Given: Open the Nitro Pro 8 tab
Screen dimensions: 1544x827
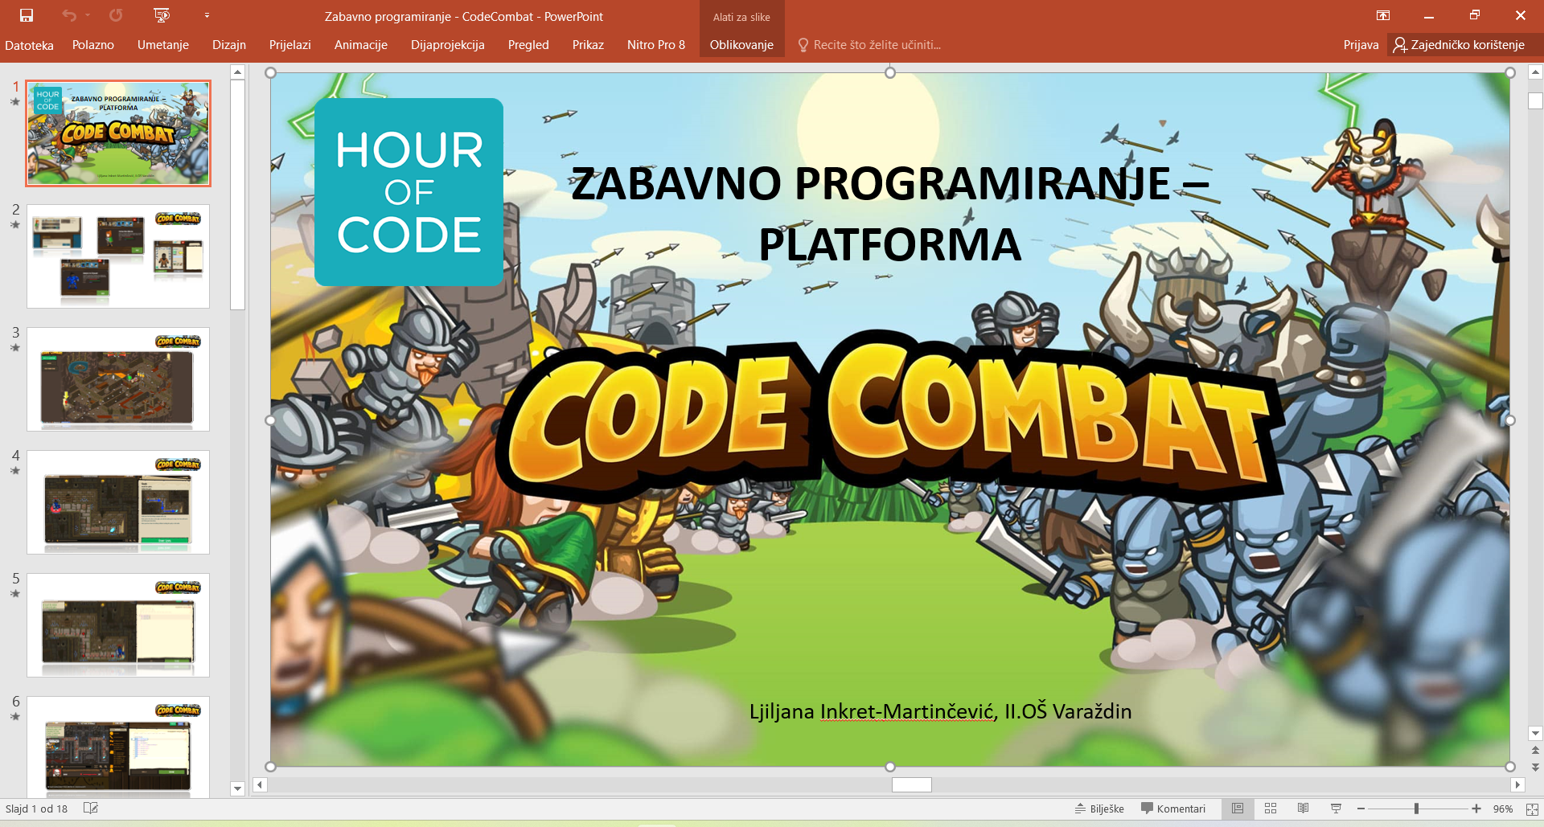Looking at the screenshot, I should pyautogui.click(x=656, y=45).
